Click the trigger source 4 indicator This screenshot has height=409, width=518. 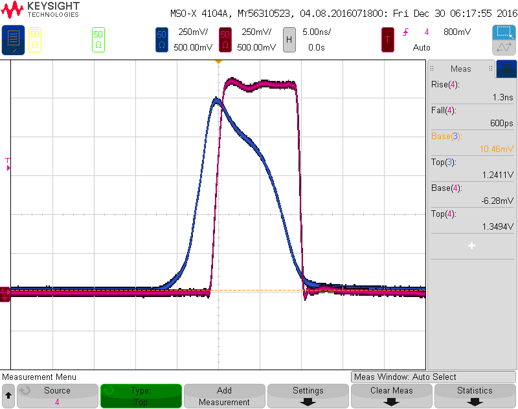(x=427, y=32)
